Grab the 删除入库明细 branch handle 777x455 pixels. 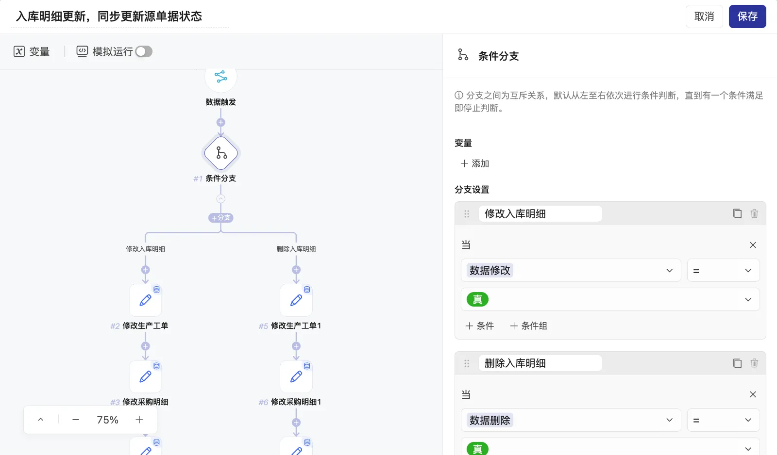(467, 363)
